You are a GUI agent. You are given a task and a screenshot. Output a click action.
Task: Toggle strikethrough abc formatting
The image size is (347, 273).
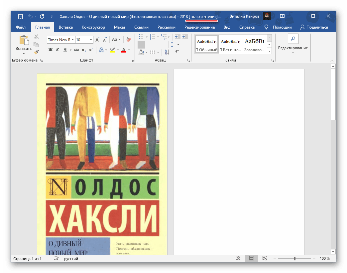click(76, 50)
